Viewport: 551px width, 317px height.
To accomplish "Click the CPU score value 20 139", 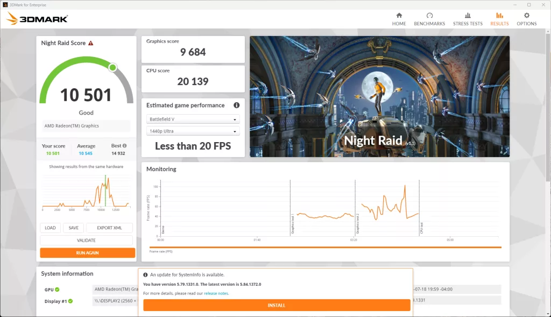I will [193, 81].
